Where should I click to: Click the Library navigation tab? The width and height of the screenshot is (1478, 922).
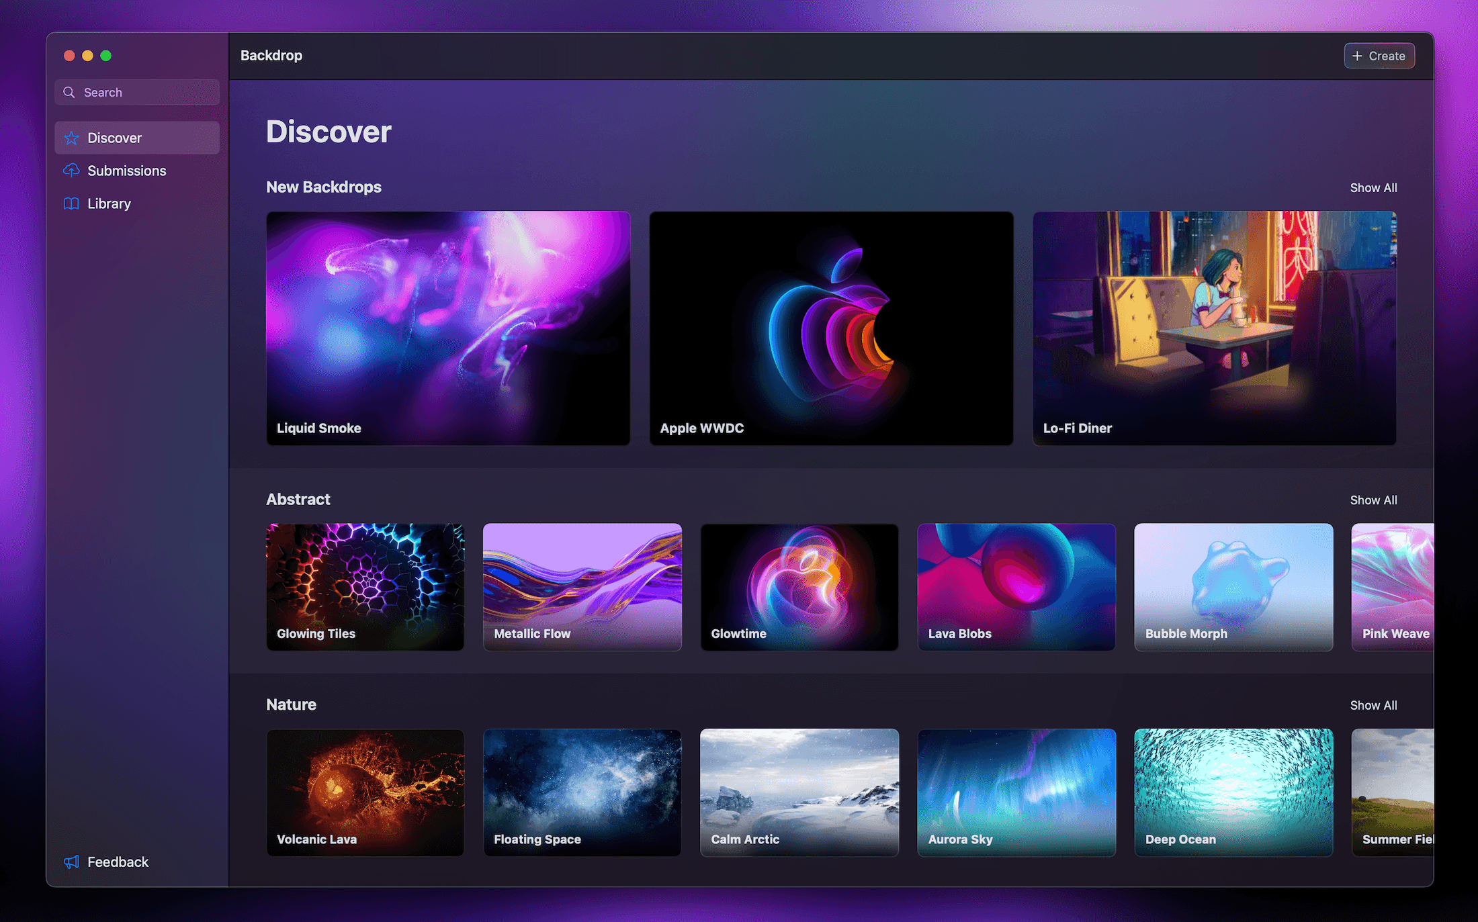tap(110, 202)
